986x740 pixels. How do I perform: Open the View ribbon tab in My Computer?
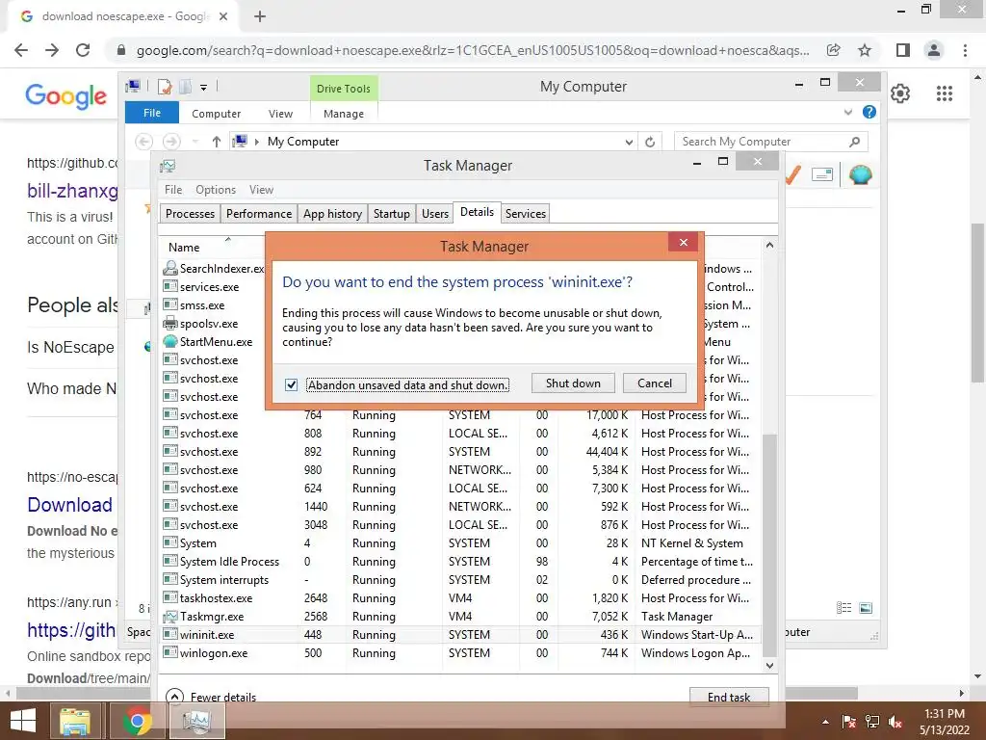pyautogui.click(x=280, y=114)
